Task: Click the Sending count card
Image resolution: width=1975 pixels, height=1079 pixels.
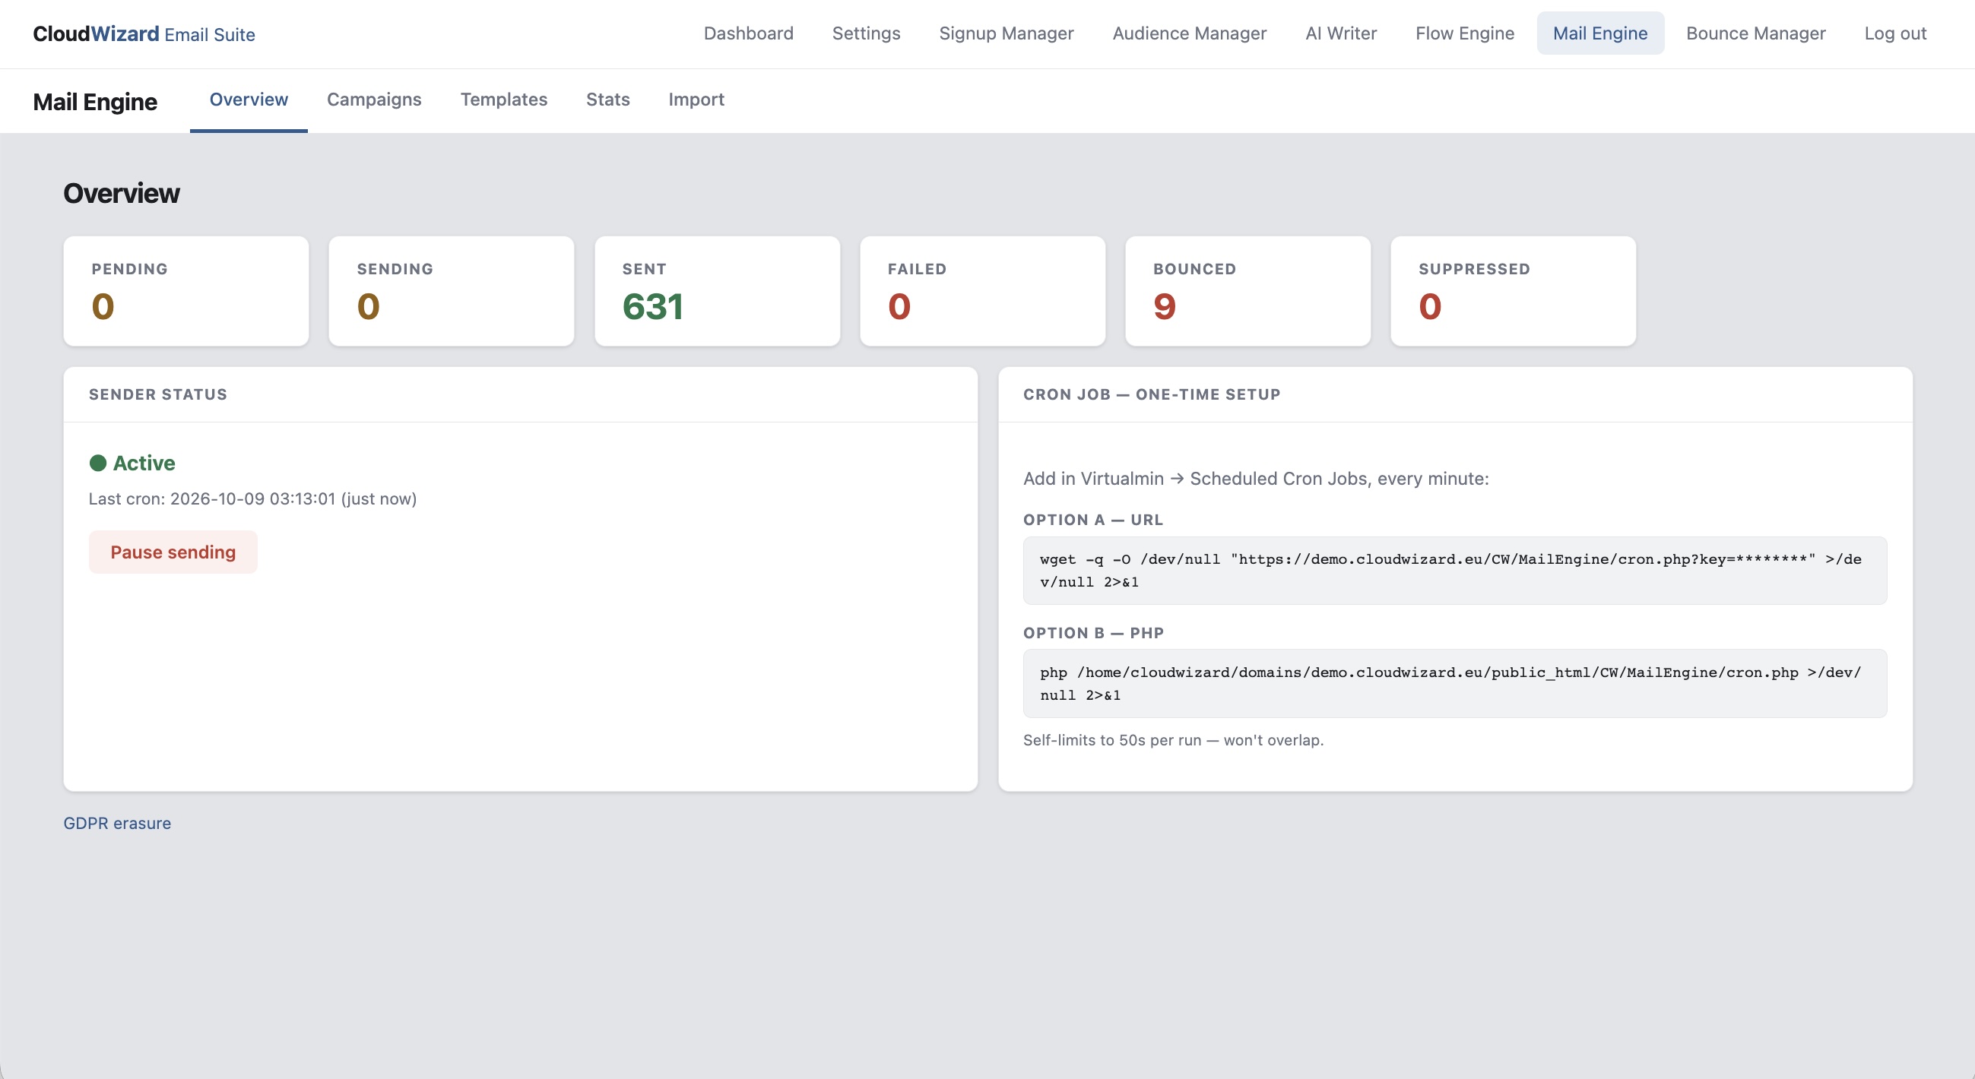Action: (x=452, y=291)
